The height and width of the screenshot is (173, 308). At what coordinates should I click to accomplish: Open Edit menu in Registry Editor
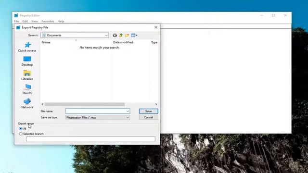[x=25, y=21]
